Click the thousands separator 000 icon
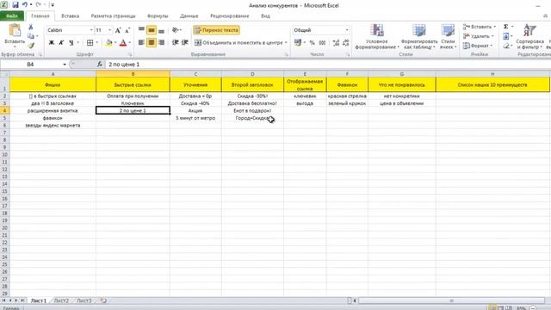 point(322,42)
